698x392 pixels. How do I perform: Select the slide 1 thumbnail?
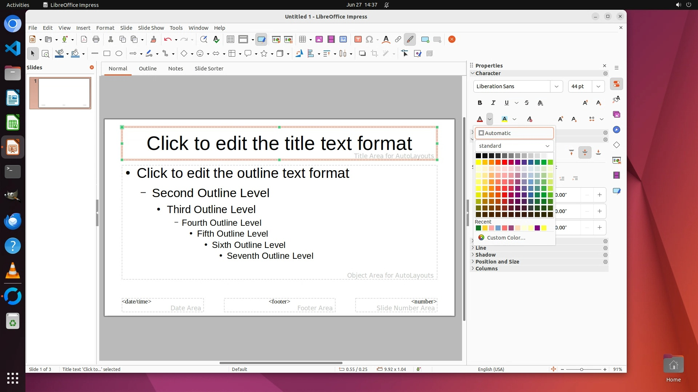tap(64, 93)
